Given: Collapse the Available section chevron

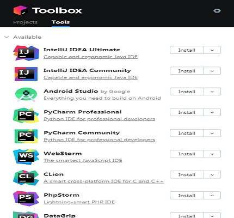Looking at the screenshot, I should pos(7,37).
